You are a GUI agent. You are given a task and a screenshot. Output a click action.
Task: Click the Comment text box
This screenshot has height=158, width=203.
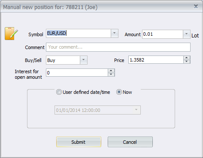point(118,47)
